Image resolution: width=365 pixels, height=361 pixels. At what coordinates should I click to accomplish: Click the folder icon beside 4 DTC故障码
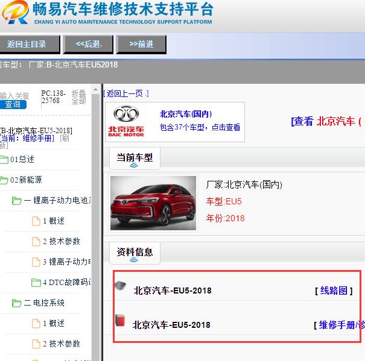[36, 283]
